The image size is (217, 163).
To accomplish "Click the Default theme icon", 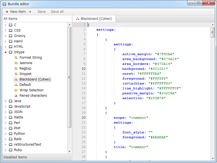I will 16,85.
